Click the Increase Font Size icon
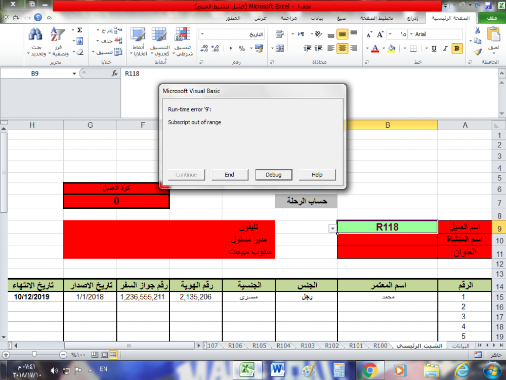The image size is (506, 380). pyautogui.click(x=381, y=34)
